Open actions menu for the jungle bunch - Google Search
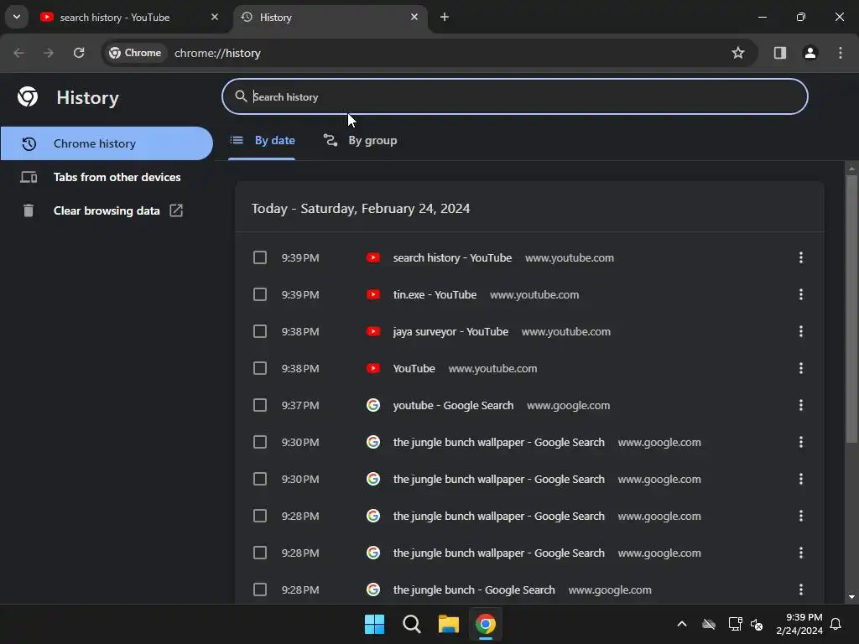The width and height of the screenshot is (859, 644). coord(801,589)
